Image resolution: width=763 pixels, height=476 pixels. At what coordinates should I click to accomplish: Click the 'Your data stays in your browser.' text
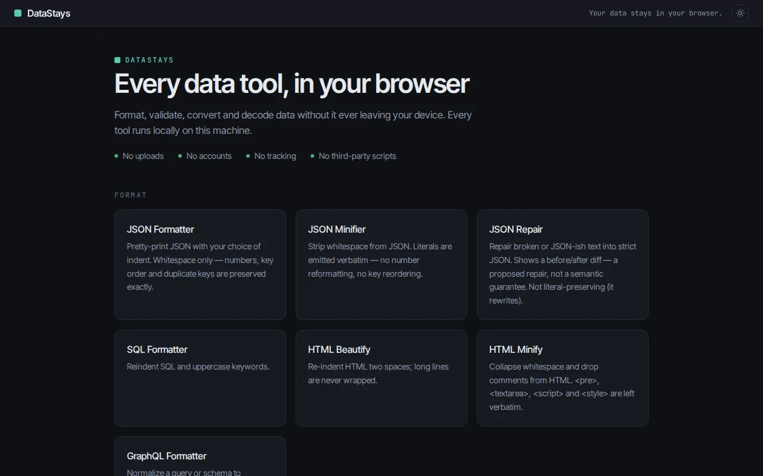655,13
